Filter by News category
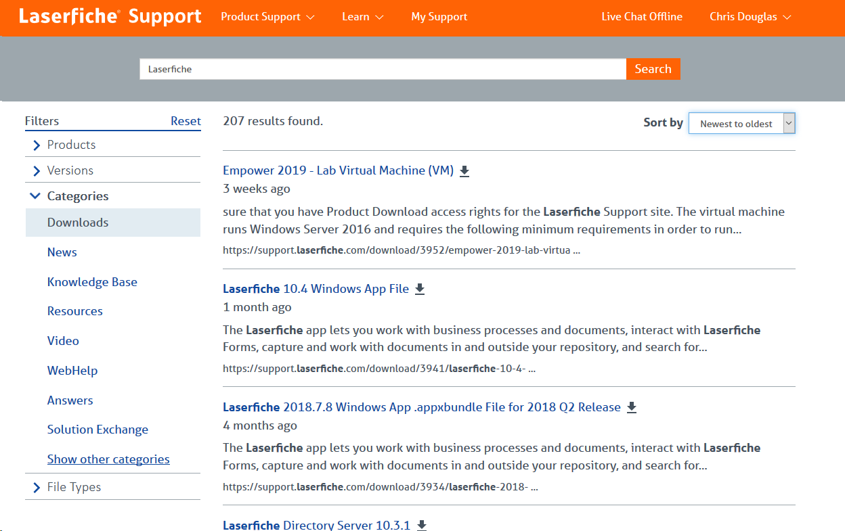Screen dimensions: 845x531 (x=62, y=252)
